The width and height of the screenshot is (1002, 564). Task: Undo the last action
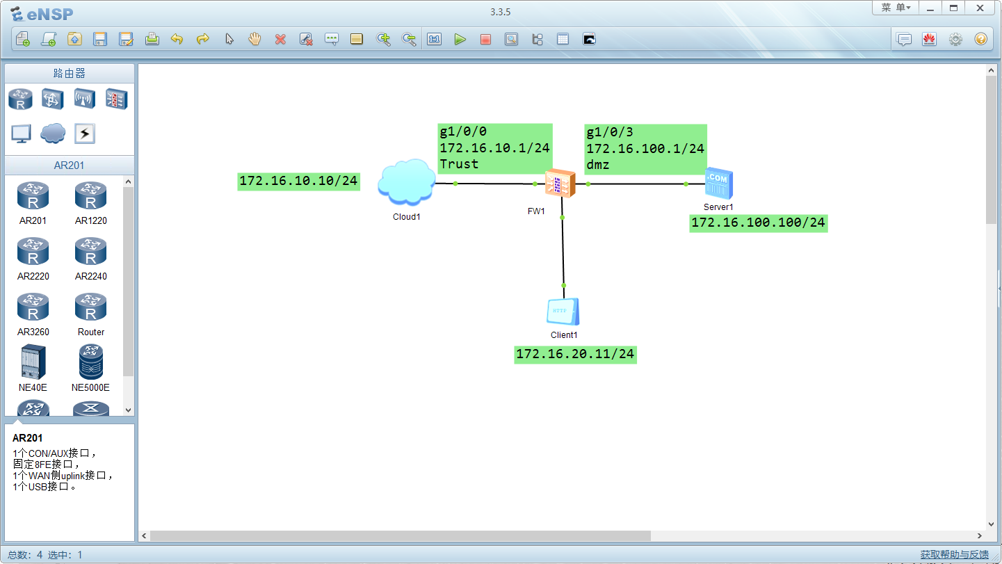(x=177, y=39)
